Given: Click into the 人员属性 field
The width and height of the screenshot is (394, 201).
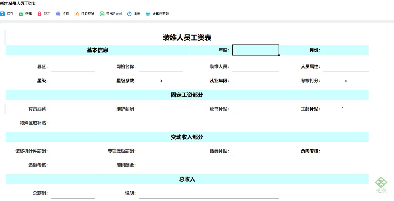Looking at the screenshot, I should point(346,66).
